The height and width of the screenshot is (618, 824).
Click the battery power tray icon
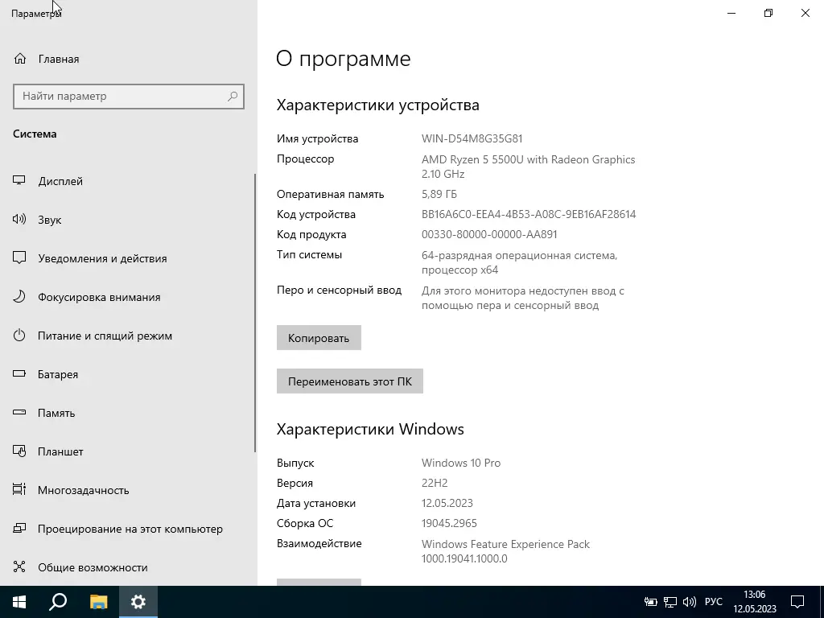pyautogui.click(x=650, y=602)
